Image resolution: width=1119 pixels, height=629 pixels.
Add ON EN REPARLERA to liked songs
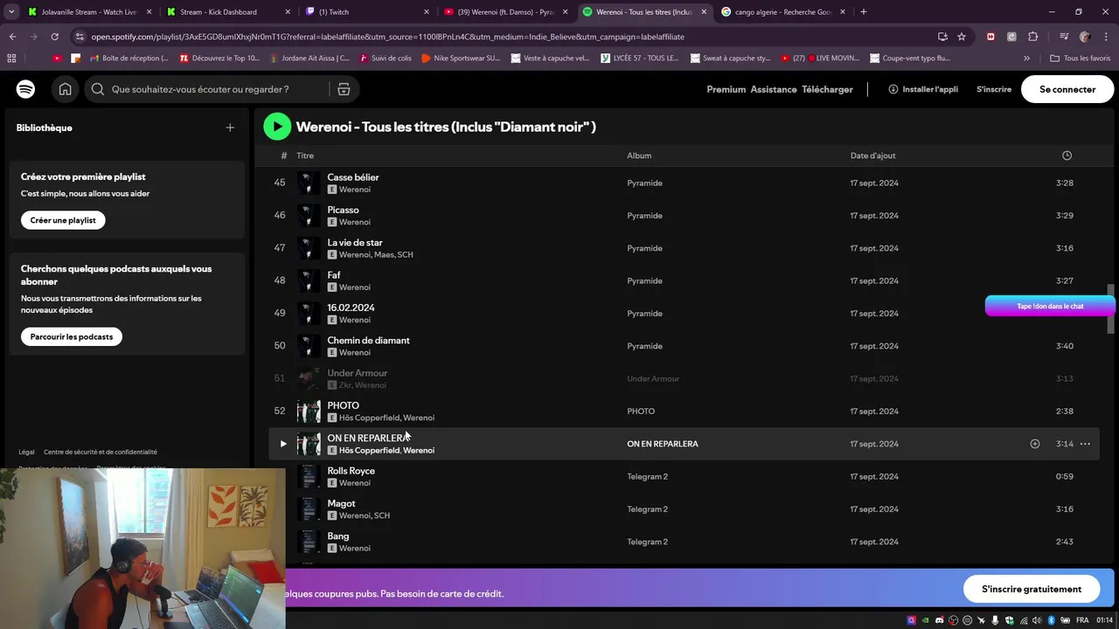click(x=1034, y=444)
